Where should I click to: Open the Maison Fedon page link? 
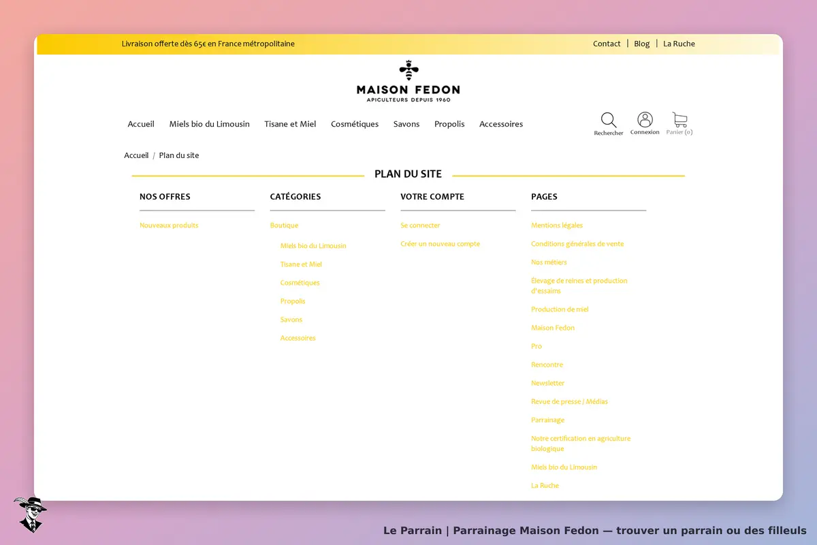click(x=553, y=328)
